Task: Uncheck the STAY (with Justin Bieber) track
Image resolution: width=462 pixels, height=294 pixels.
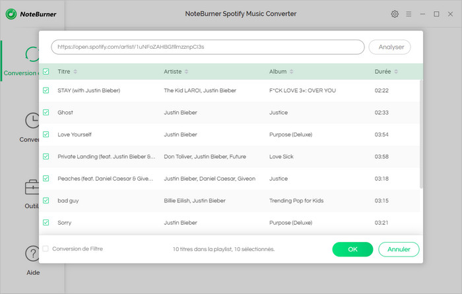Action: 46,90
